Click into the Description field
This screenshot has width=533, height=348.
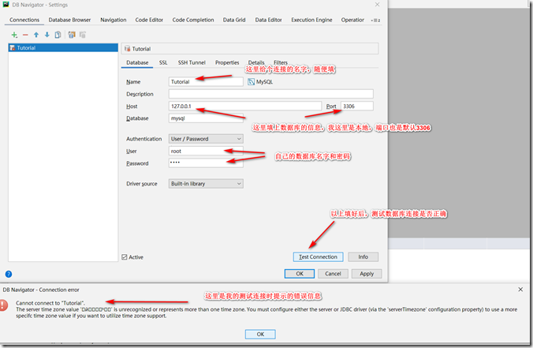[x=271, y=94]
